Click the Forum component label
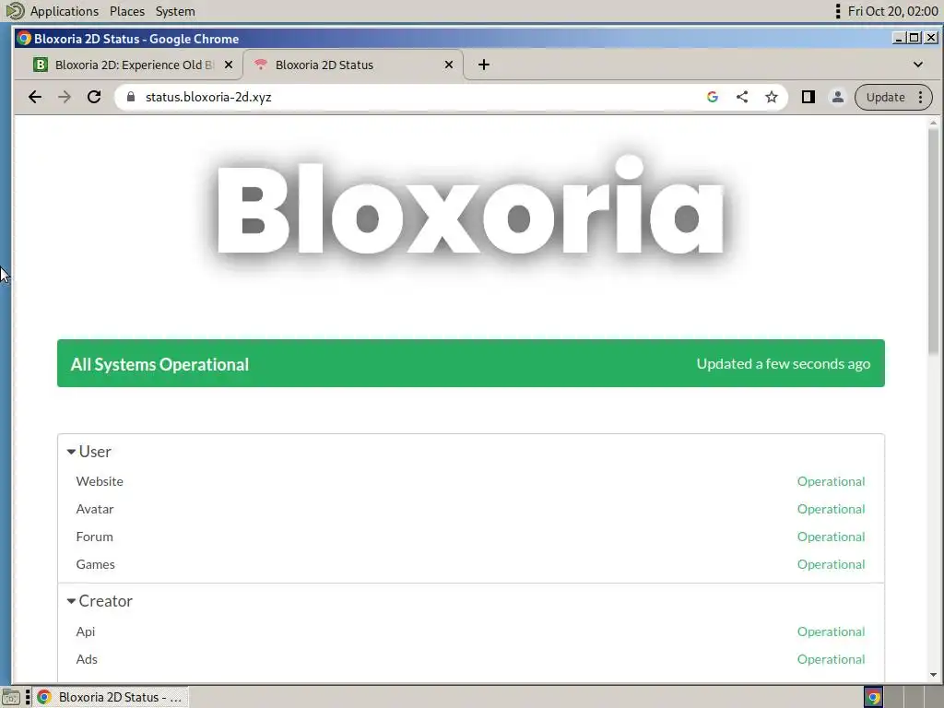This screenshot has height=708, width=944. pos(94,537)
